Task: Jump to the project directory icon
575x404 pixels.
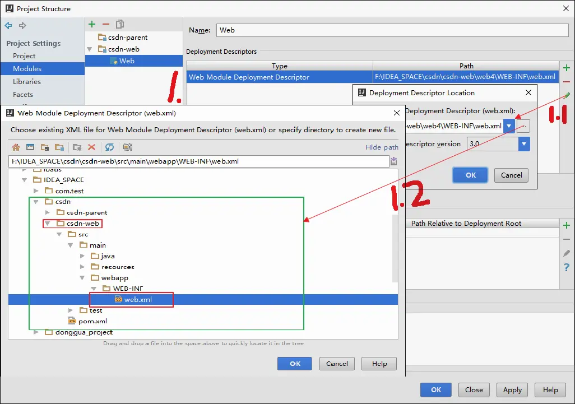Action: (45, 147)
